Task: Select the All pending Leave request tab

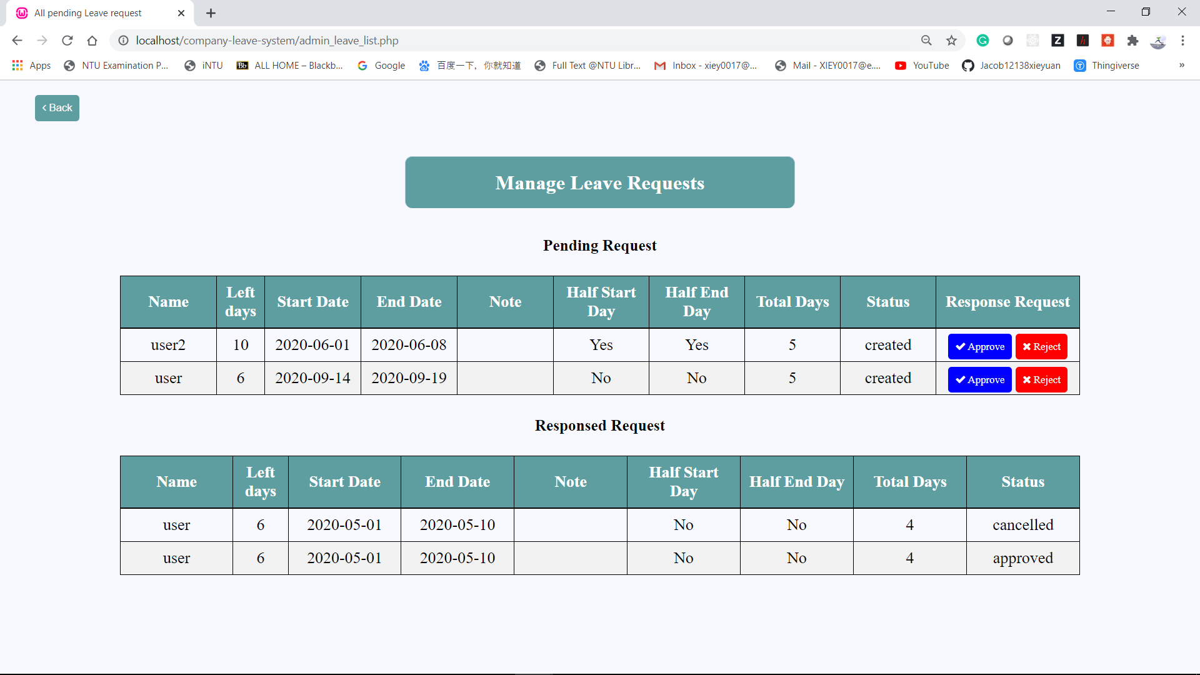Action: click(87, 12)
